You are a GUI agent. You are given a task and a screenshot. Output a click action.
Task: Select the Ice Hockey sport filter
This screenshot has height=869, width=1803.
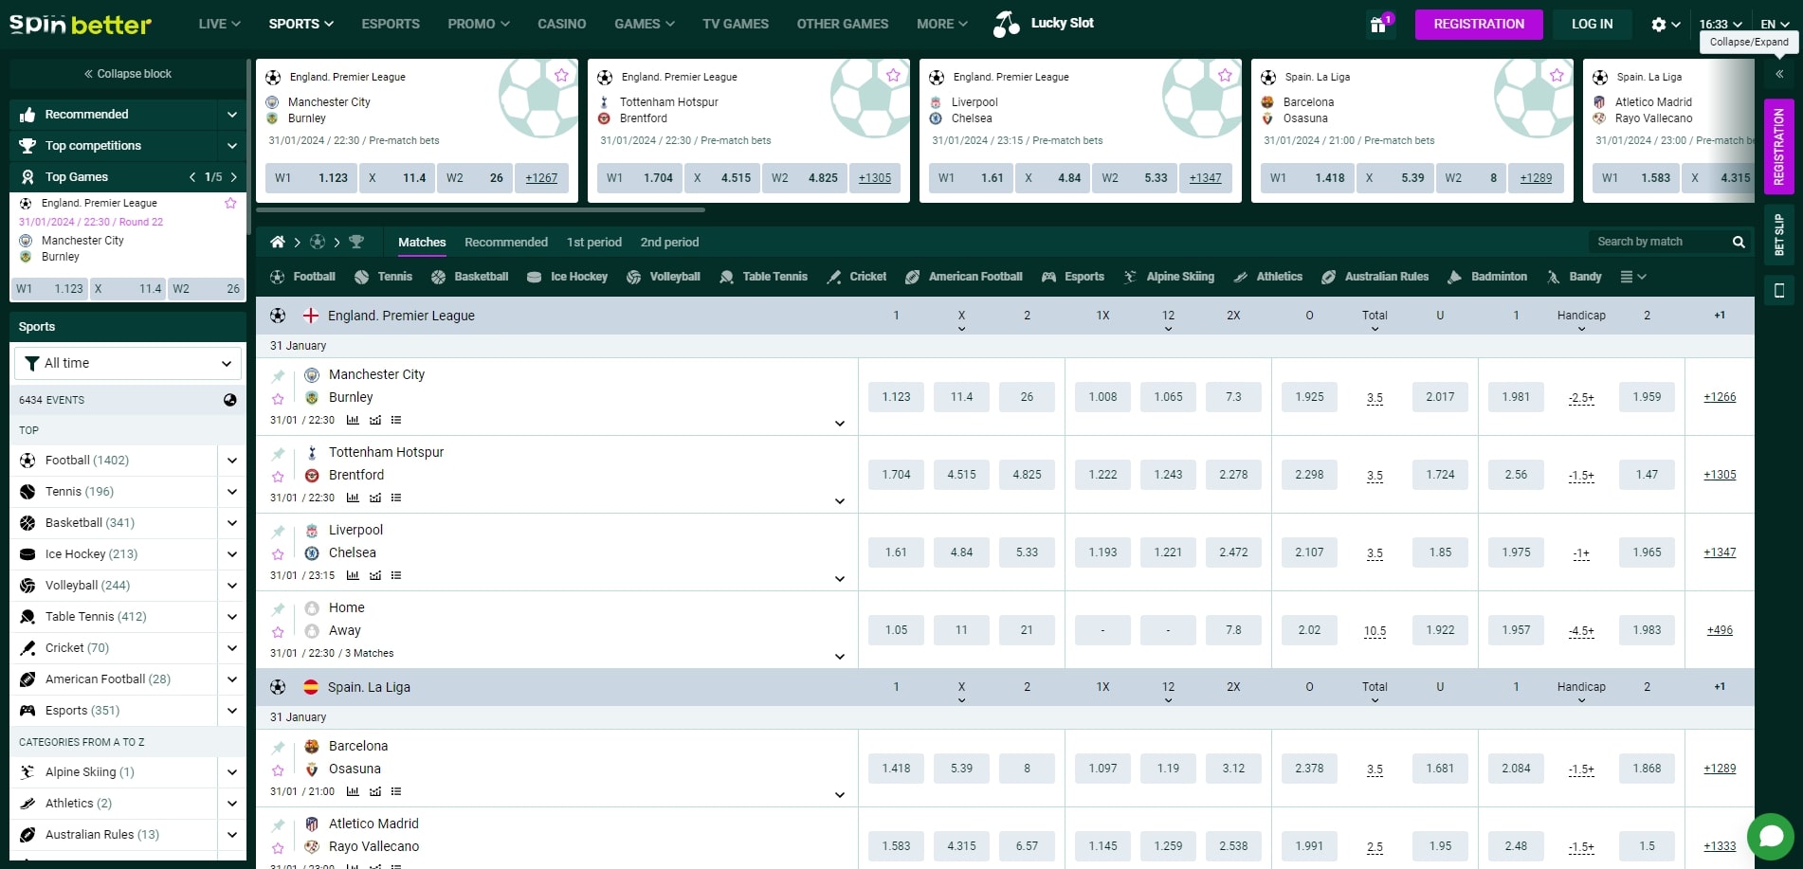click(x=567, y=277)
